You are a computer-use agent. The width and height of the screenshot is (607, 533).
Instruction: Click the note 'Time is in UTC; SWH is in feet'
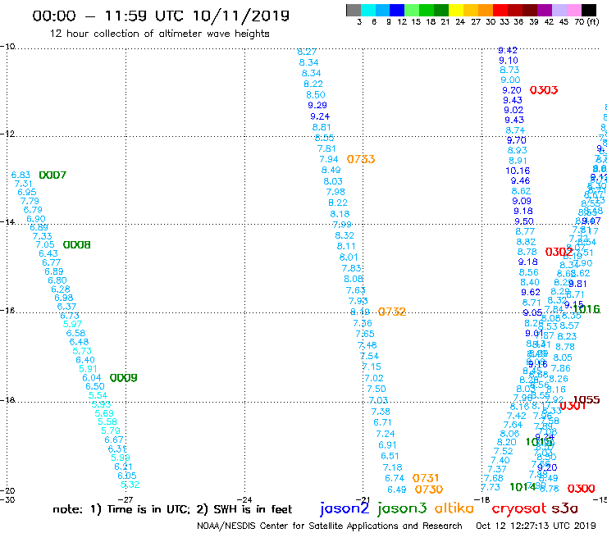(x=172, y=509)
